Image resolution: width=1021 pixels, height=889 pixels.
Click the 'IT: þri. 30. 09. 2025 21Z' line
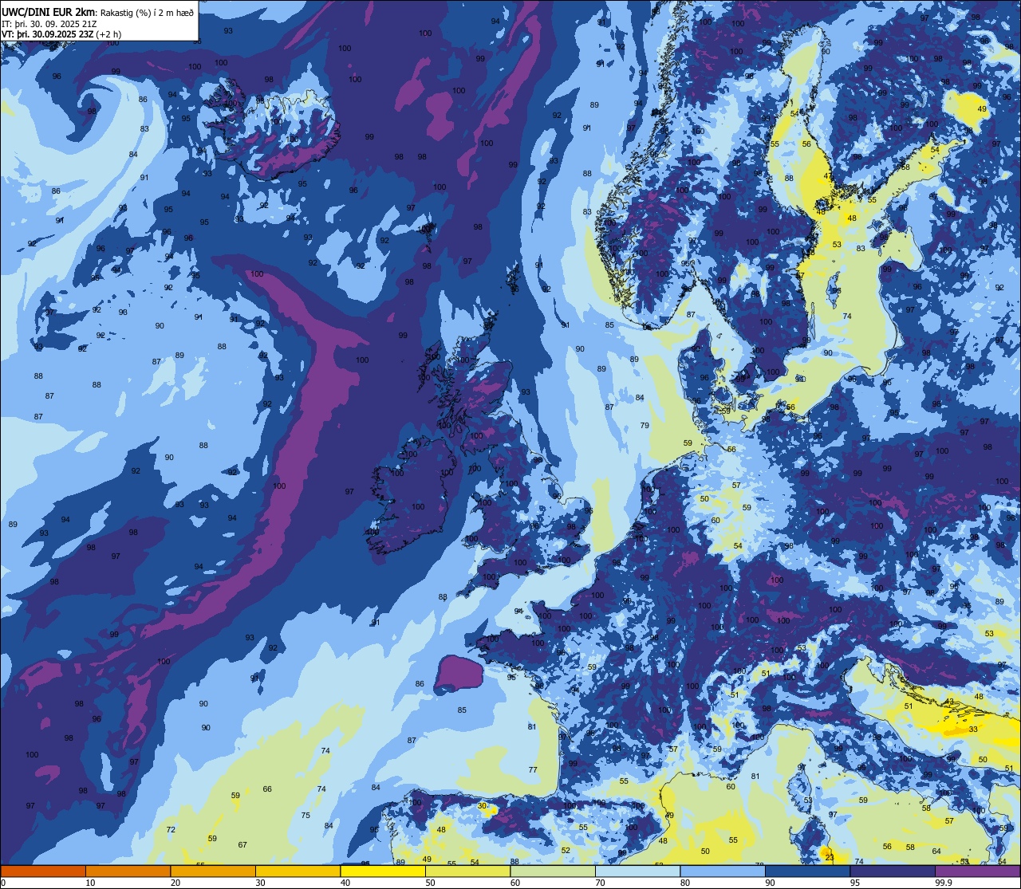point(50,23)
